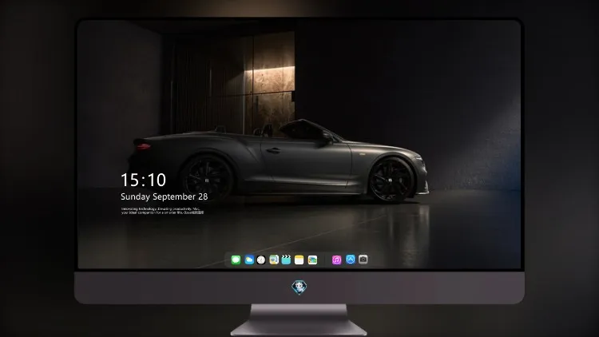Open the Maps app in the dock

click(274, 260)
